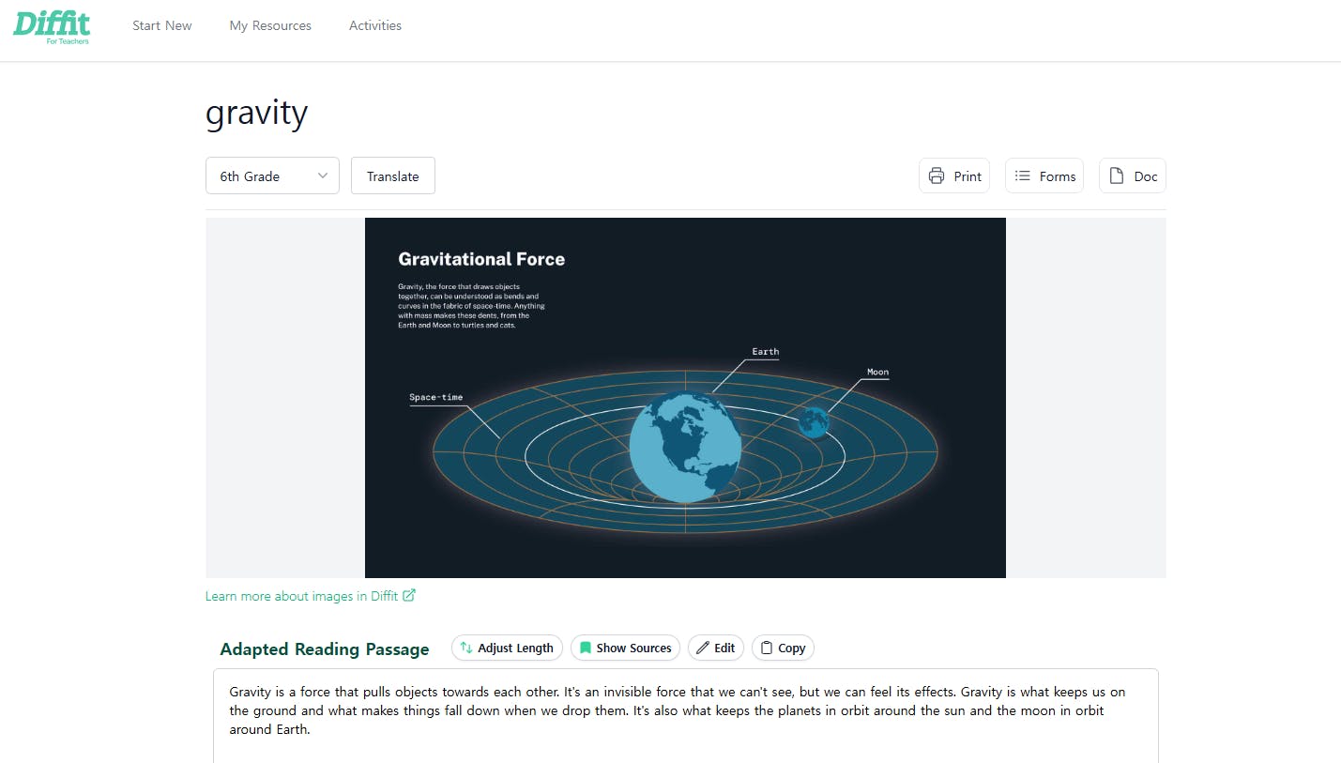1341x763 pixels.
Task: Click the clipboard Copy icon
Action: click(767, 648)
